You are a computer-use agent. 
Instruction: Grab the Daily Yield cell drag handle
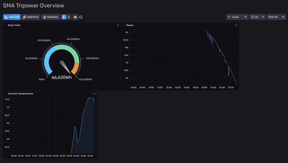pyautogui.click(x=5, y=25)
